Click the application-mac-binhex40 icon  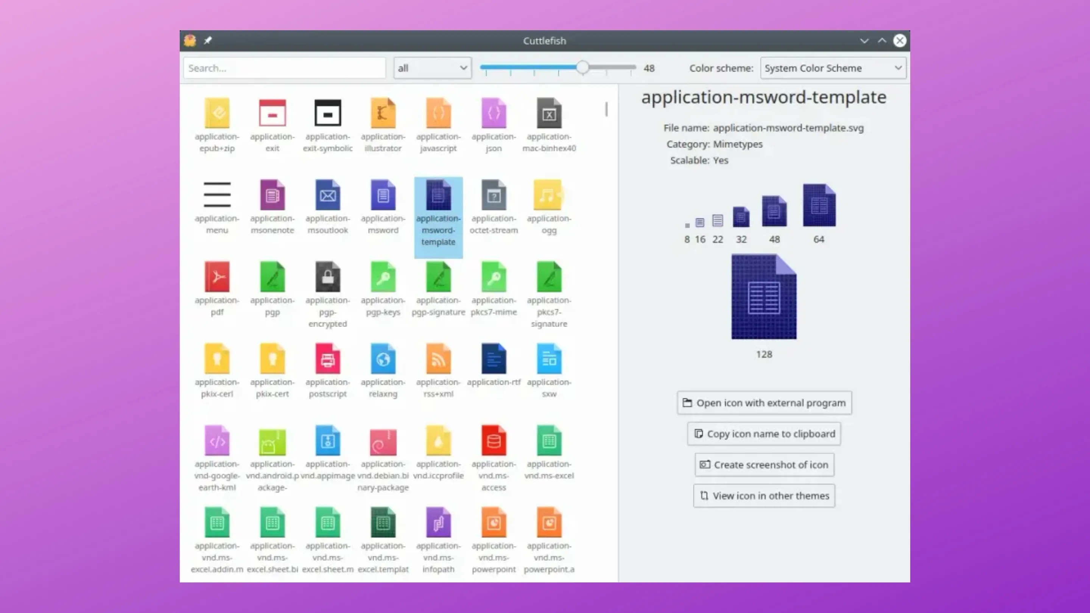[549, 113]
